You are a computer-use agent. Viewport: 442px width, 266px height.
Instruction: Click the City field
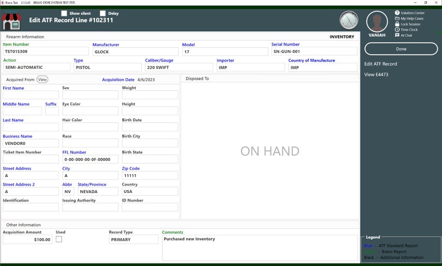90,175
